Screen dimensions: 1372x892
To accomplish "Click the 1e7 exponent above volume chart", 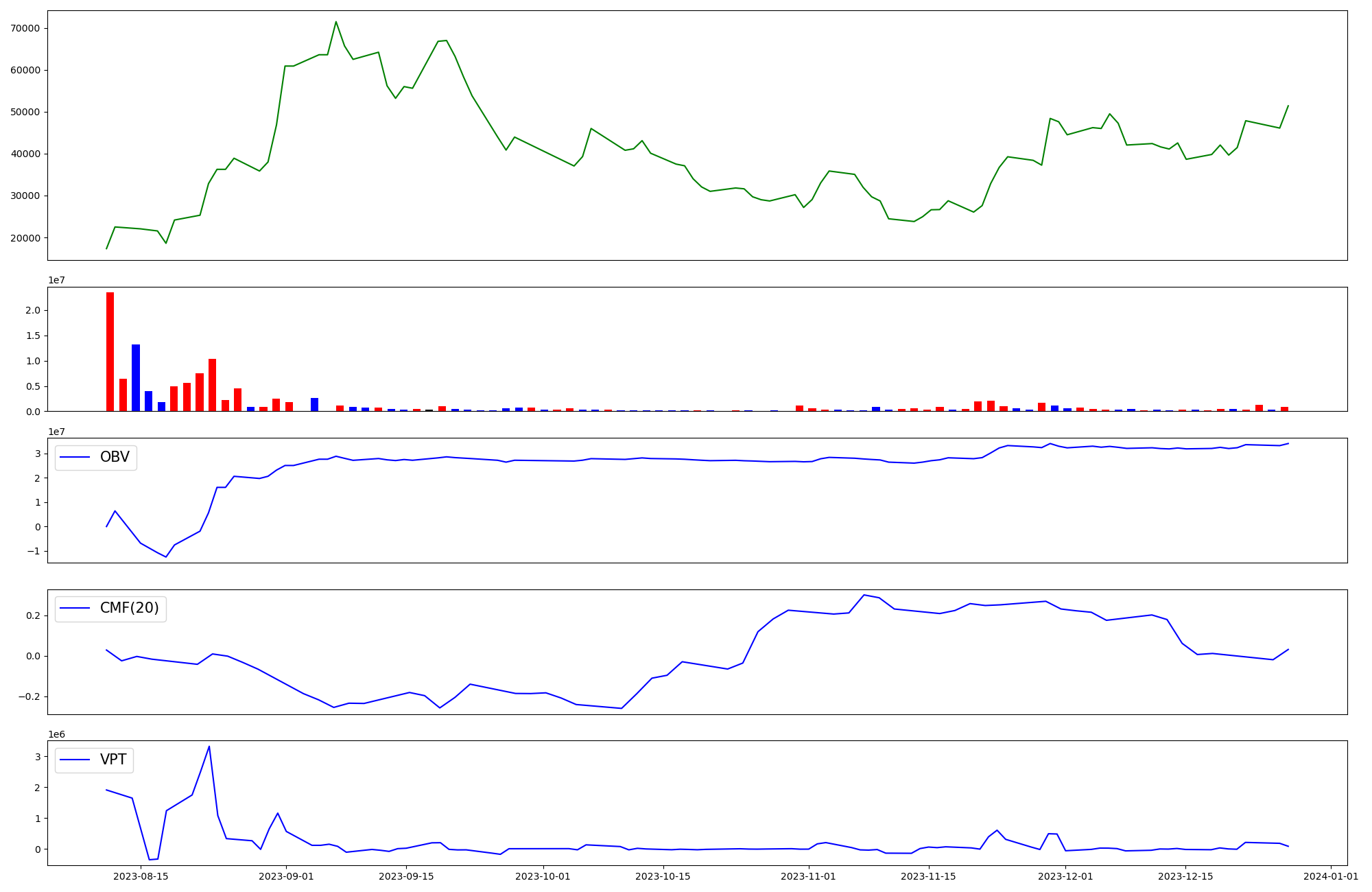I will [x=56, y=281].
